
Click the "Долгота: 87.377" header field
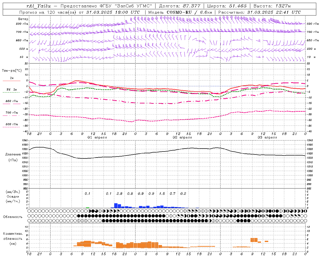point(179,6)
